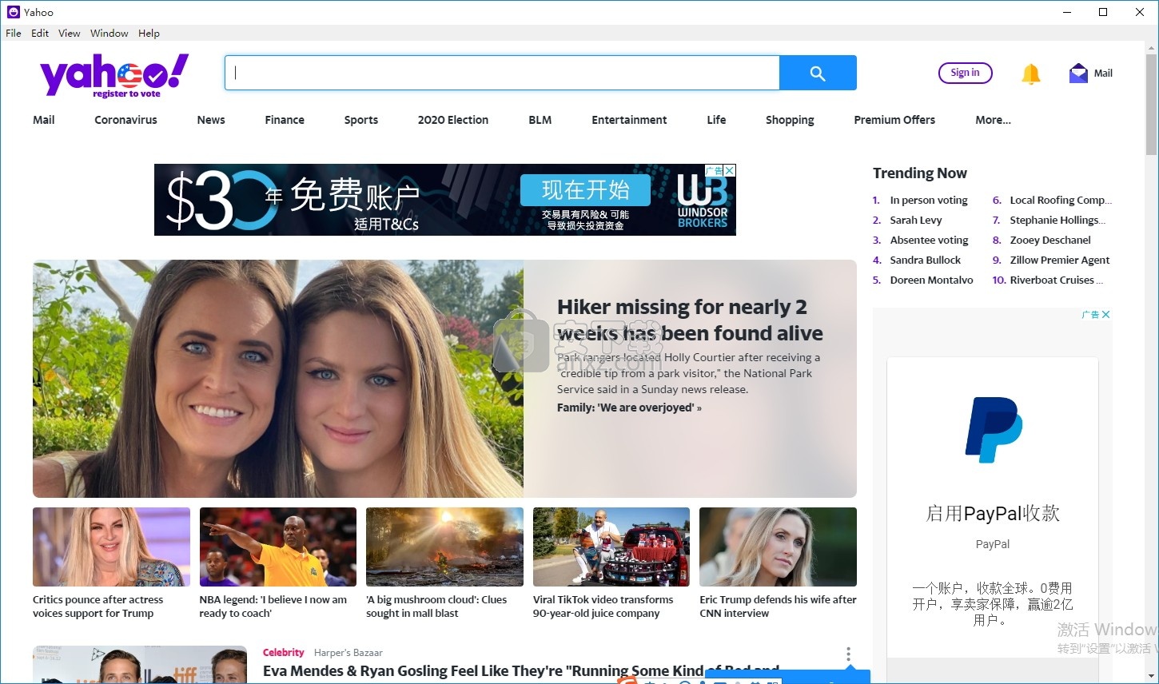This screenshot has height=684, width=1159.
Task: Open Critics pounce after actress thumbnail
Action: [111, 547]
